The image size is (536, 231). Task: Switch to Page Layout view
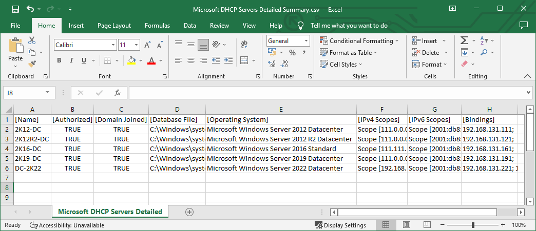click(407, 225)
